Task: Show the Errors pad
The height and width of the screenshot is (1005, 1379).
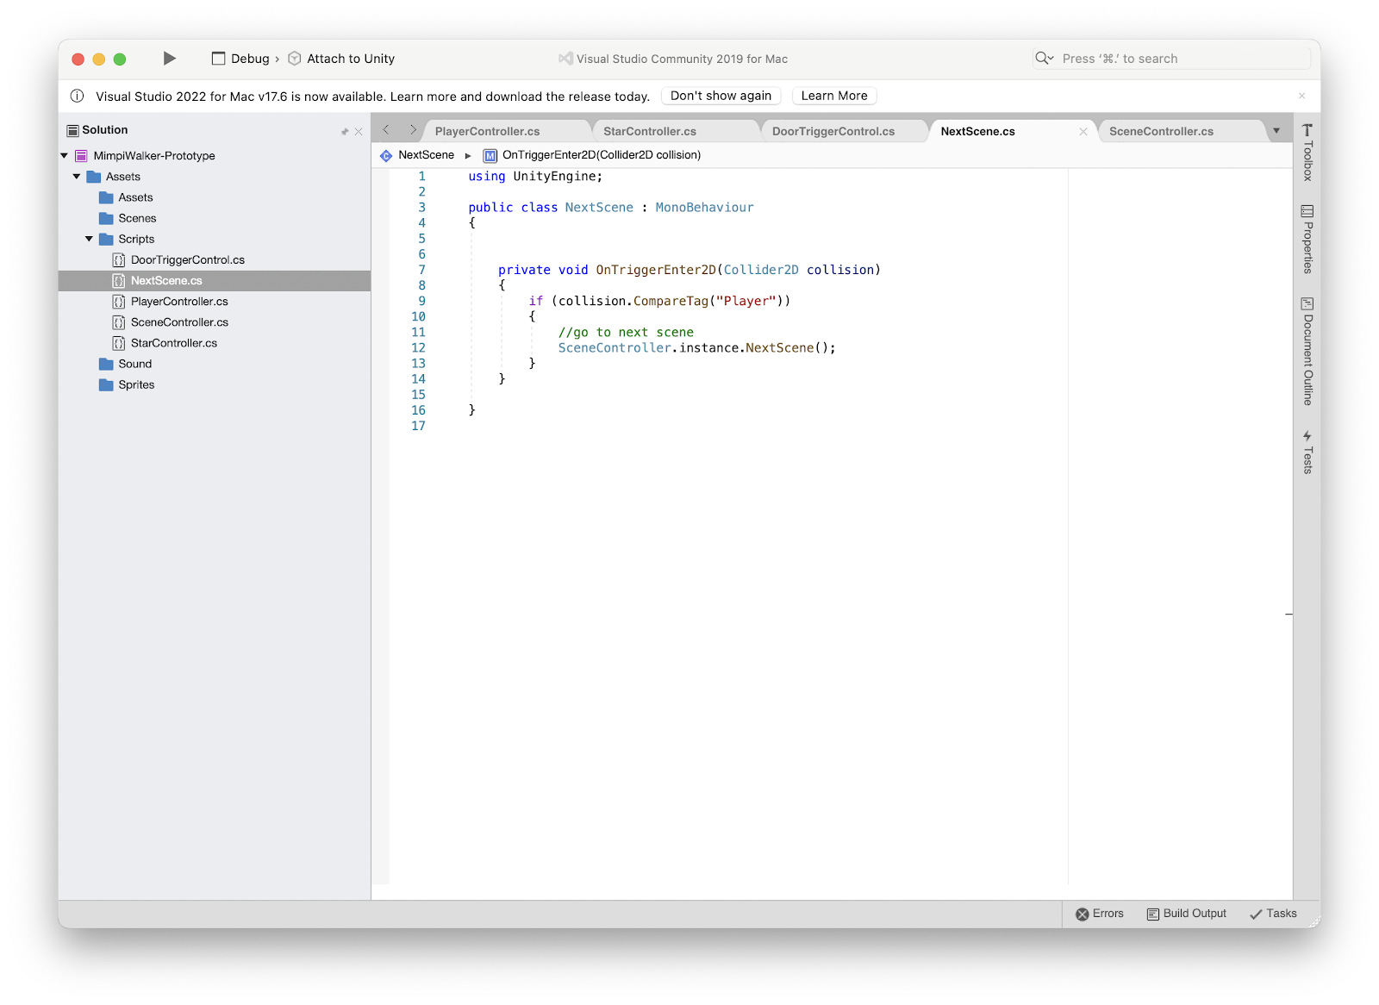Action: pos(1100,914)
